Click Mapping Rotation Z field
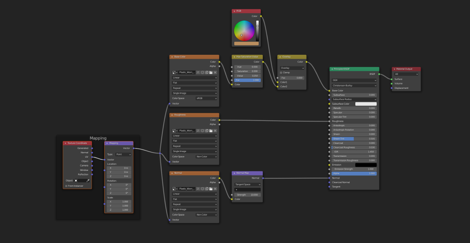This screenshot has width=470, height=243. (119, 193)
